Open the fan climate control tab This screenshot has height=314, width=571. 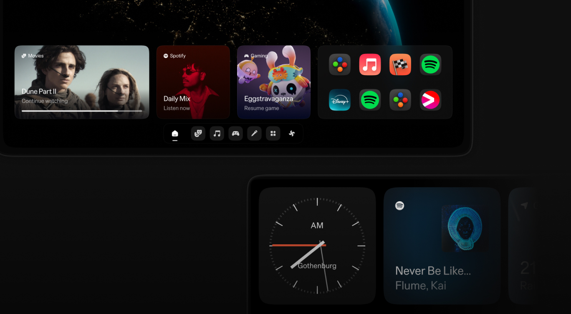tap(292, 134)
